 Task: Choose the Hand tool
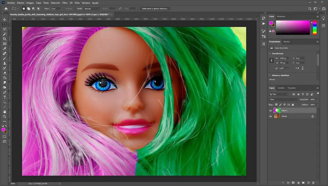tap(5, 112)
